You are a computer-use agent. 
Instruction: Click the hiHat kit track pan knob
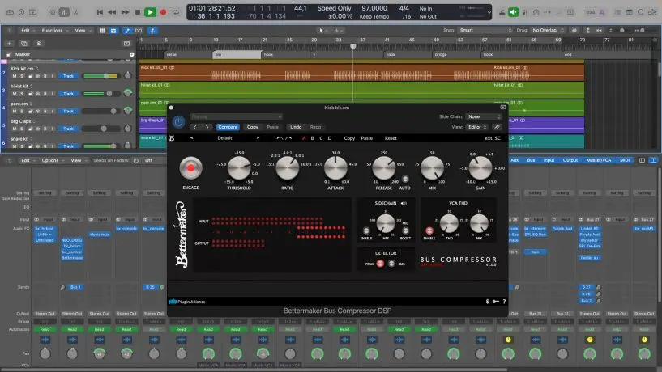[x=128, y=93]
